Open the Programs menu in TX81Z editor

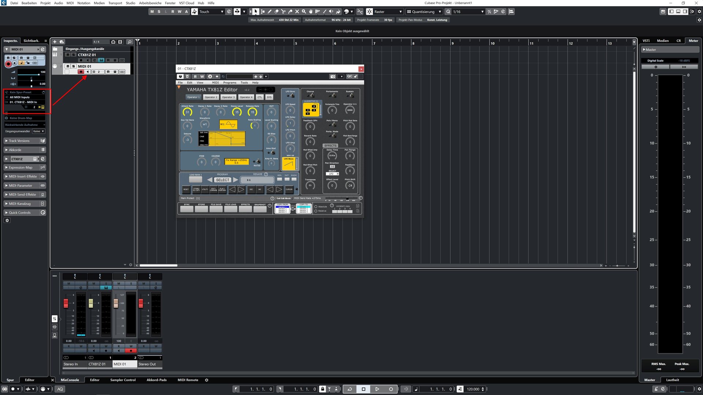(x=230, y=83)
